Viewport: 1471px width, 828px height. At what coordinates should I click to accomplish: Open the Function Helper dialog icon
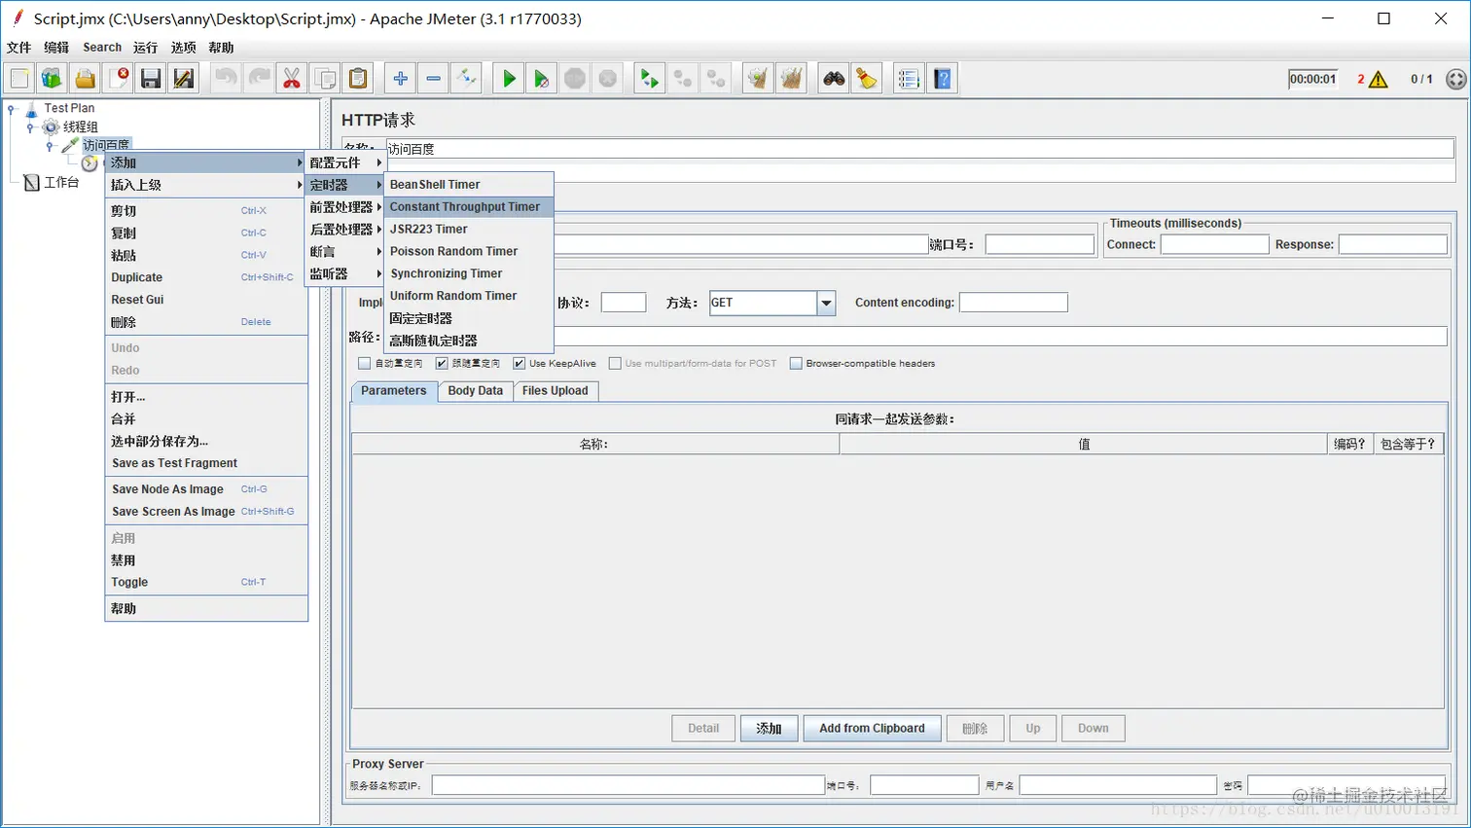tap(910, 79)
